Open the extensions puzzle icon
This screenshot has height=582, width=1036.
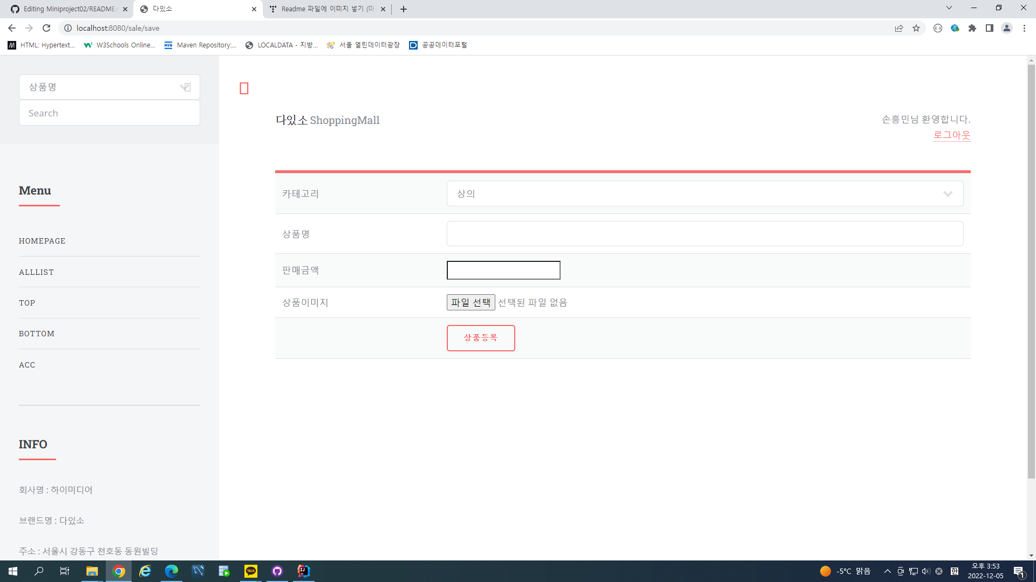[x=972, y=28]
